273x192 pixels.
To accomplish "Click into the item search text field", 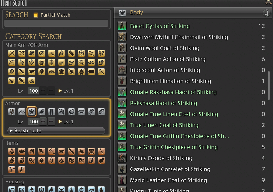I will 56,23.
